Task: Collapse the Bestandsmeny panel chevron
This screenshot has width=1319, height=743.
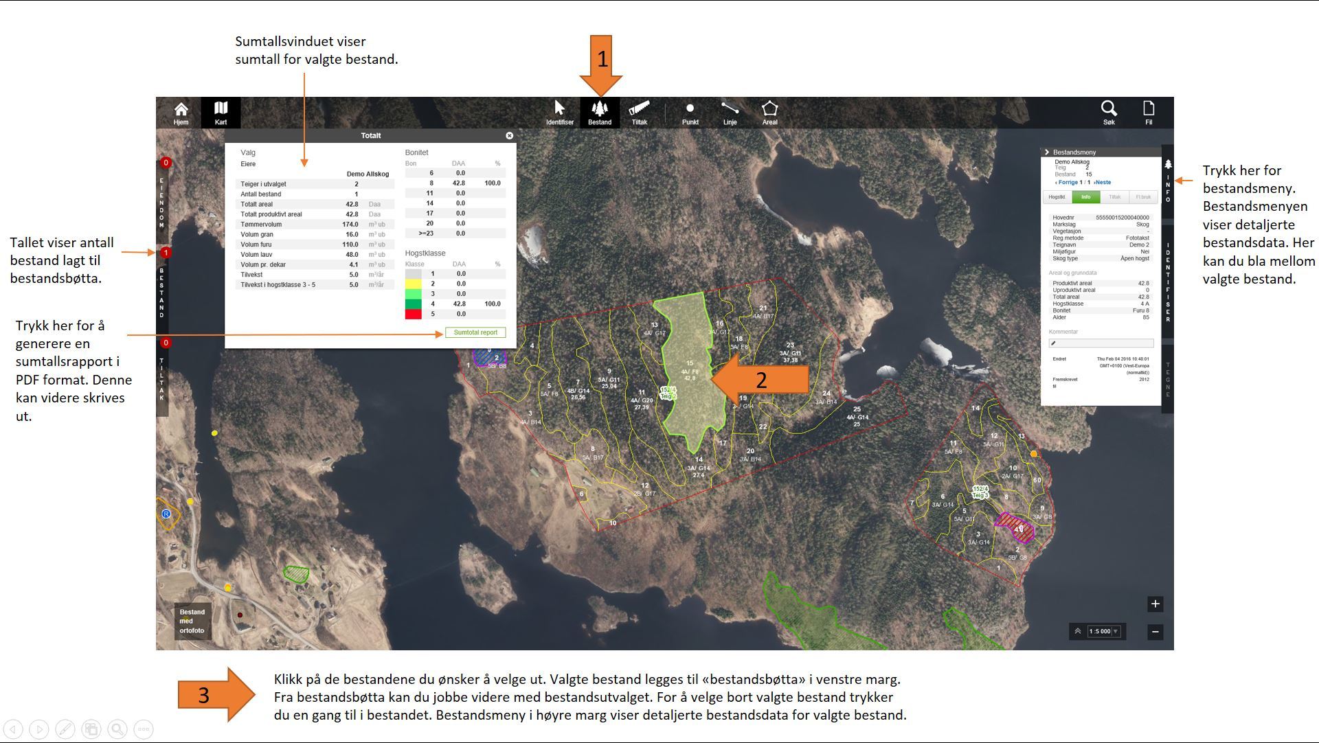Action: (x=1047, y=152)
